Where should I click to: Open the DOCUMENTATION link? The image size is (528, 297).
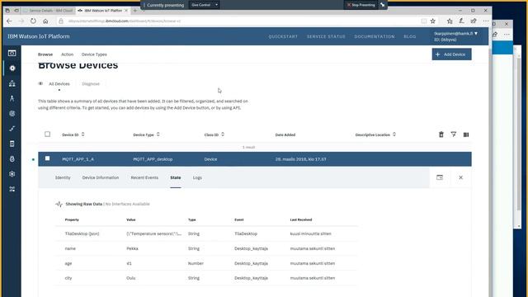[374, 36]
